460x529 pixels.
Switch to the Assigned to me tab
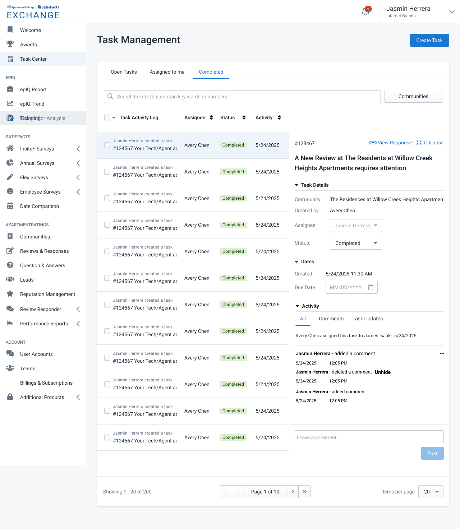[167, 72]
